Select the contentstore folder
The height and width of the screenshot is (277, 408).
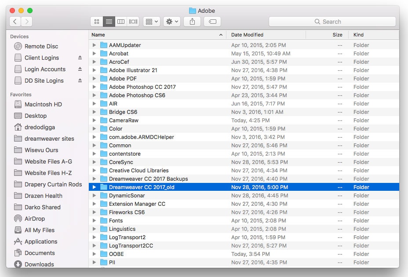click(244, 154)
